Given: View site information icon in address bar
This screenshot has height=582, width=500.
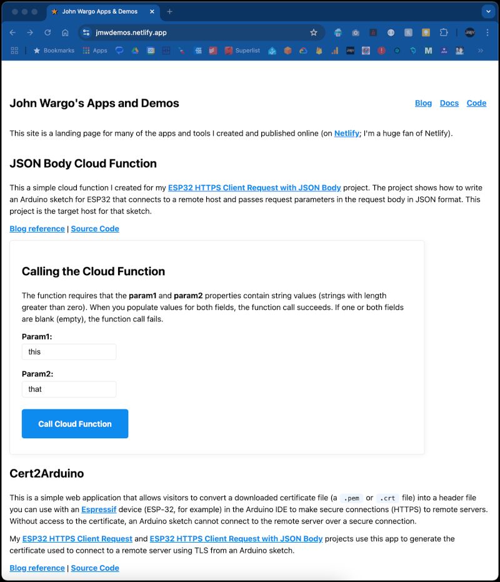Looking at the screenshot, I should 86,33.
